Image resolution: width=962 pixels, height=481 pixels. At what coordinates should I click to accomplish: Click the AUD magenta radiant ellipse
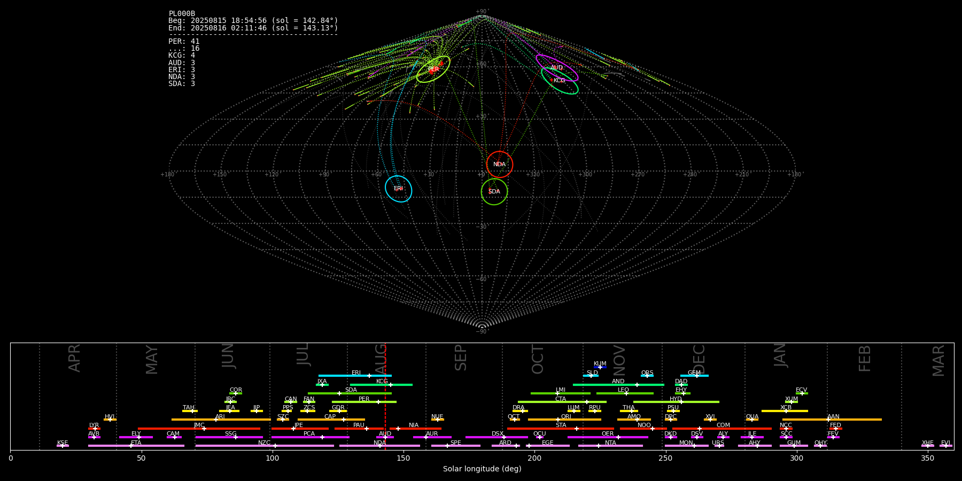pyautogui.click(x=557, y=68)
